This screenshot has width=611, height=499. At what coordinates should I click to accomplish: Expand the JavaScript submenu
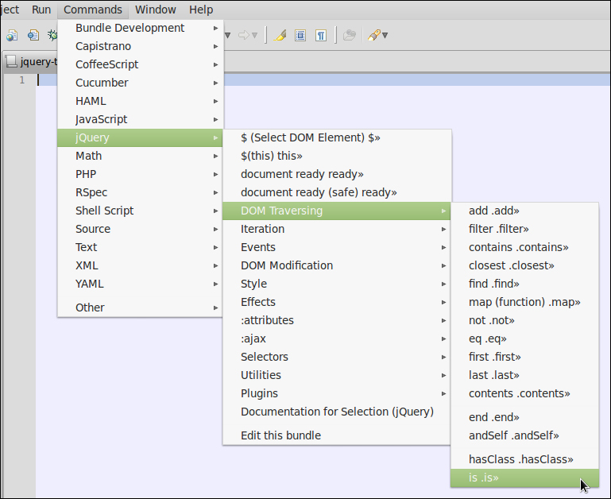pyautogui.click(x=141, y=119)
